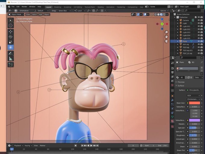
Task: Select the Annotate tool
Action: pos(11,53)
